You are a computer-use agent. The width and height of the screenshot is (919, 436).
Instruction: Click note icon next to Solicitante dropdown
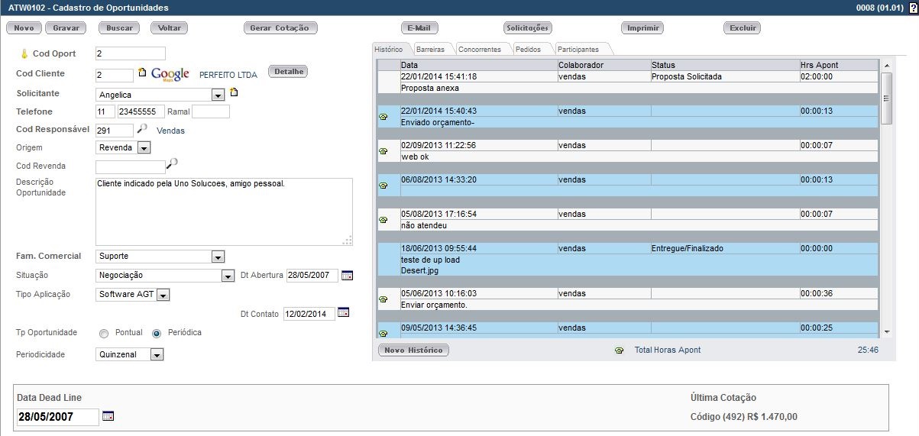(234, 93)
